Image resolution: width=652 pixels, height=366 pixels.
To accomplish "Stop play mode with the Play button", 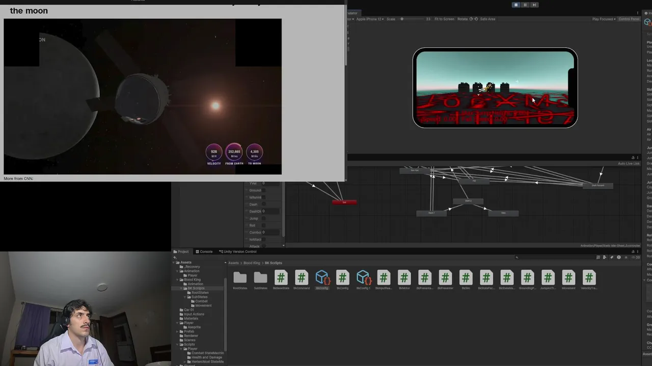I will coord(515,5).
